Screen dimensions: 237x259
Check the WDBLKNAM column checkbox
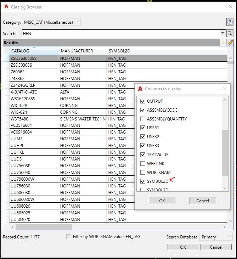coord(143,173)
